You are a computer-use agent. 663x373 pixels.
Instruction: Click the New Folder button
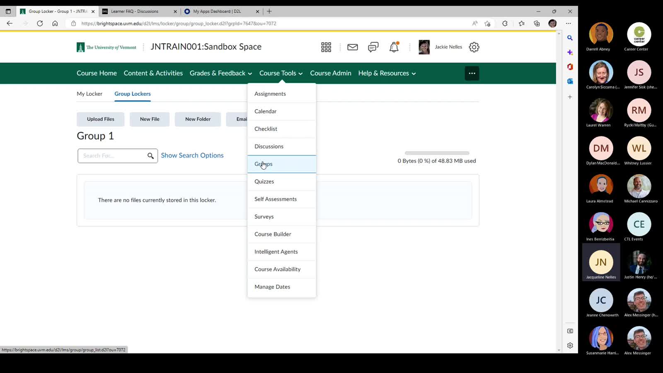coord(198,119)
